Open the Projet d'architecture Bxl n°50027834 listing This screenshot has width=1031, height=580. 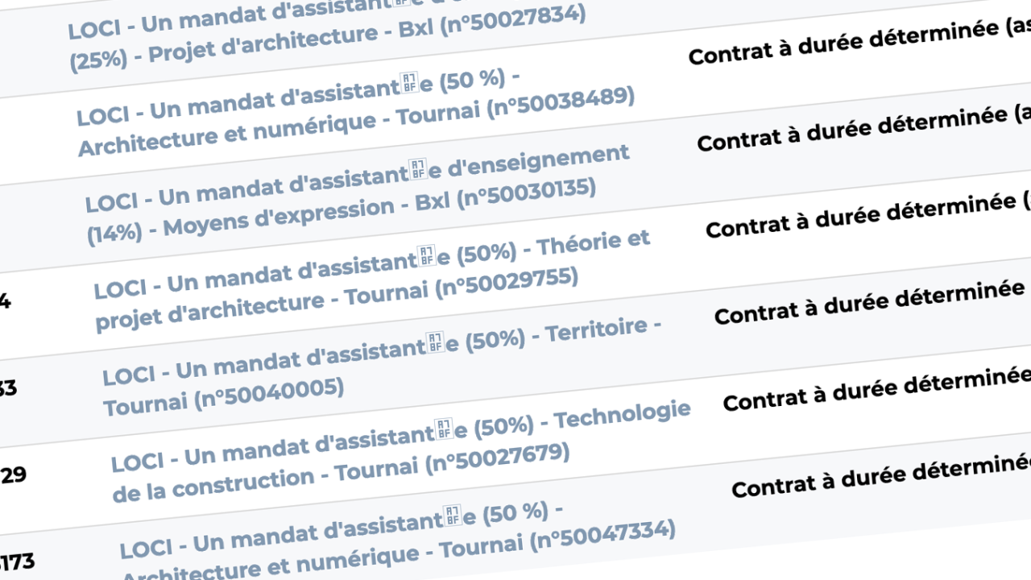pyautogui.click(x=327, y=33)
